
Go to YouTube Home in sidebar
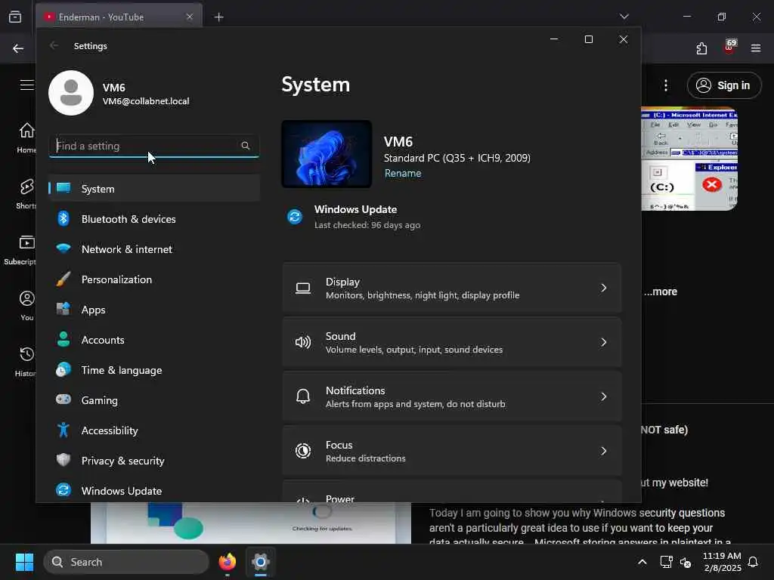[x=26, y=137]
